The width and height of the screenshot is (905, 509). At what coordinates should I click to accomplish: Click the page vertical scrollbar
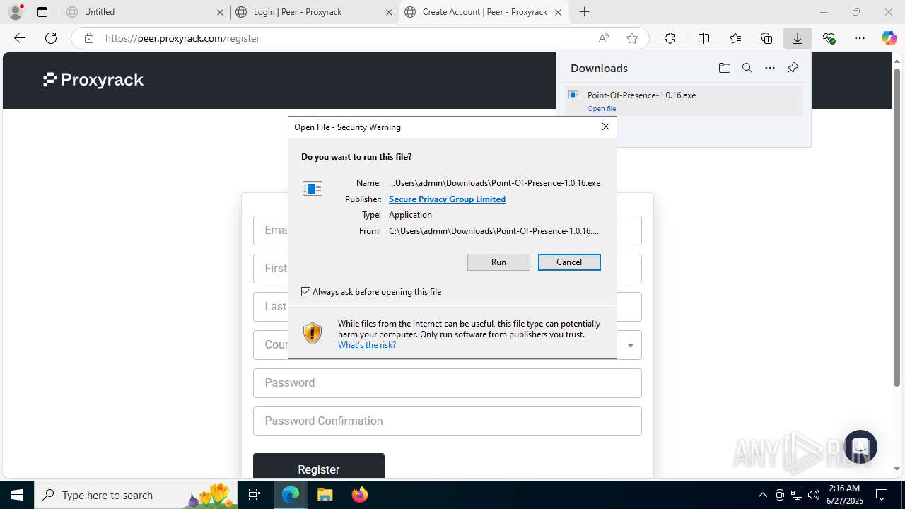coord(897,226)
